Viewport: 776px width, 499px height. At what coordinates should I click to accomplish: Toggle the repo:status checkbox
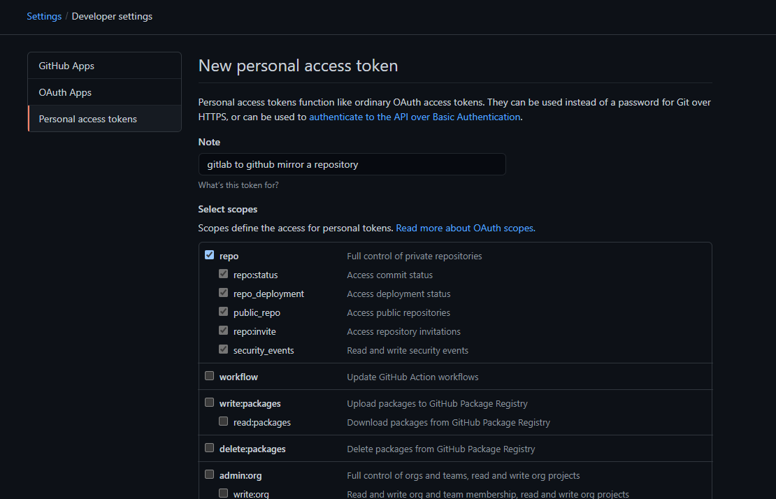[x=223, y=274]
